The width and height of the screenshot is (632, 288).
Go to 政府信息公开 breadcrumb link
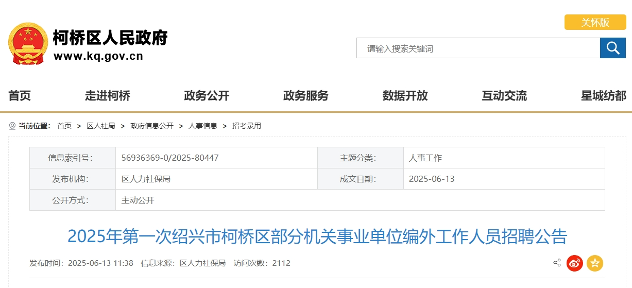152,126
